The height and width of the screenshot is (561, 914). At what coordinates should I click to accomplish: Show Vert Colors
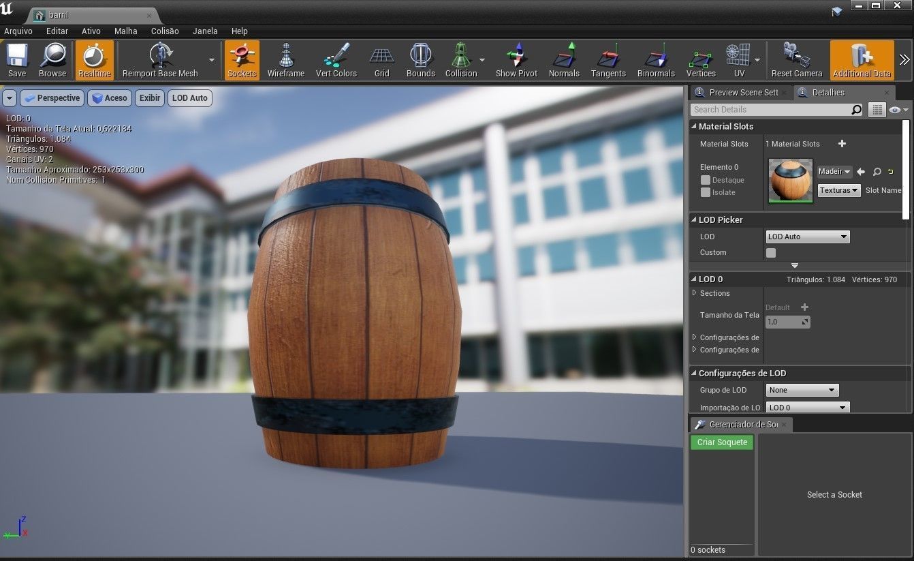click(x=336, y=60)
